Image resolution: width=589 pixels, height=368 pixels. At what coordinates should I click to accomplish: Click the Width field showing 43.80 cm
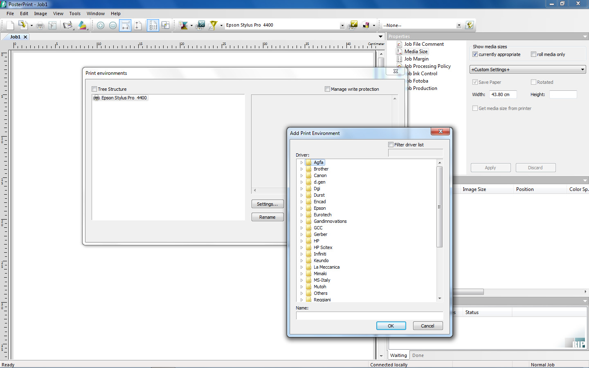pos(503,94)
